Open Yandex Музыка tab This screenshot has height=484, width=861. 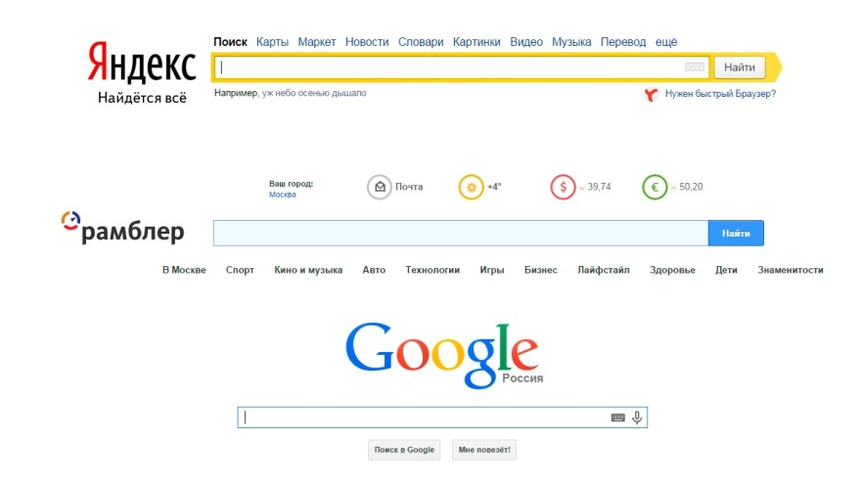click(x=571, y=42)
